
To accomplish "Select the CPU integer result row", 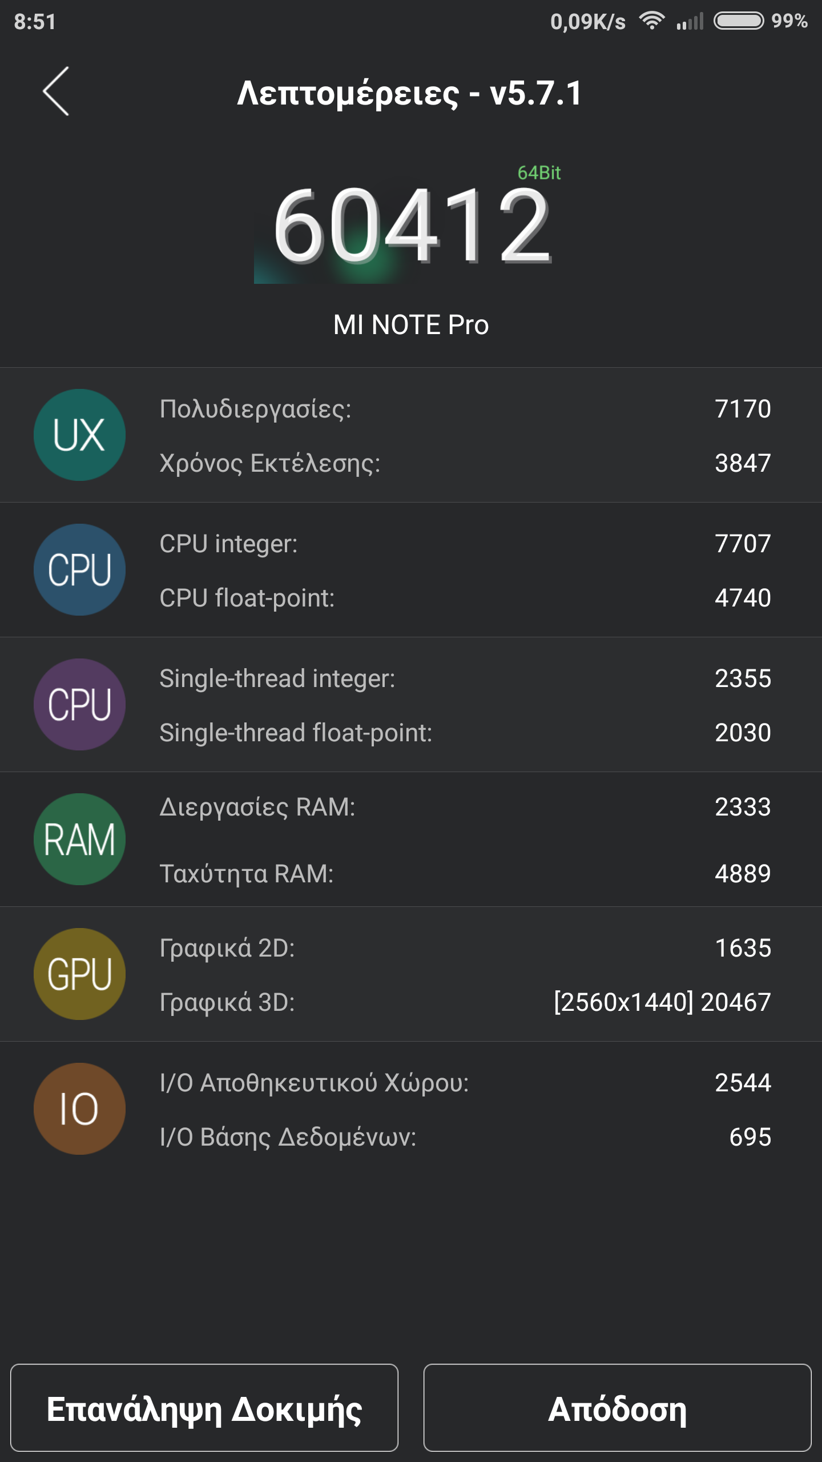I will (x=465, y=544).
